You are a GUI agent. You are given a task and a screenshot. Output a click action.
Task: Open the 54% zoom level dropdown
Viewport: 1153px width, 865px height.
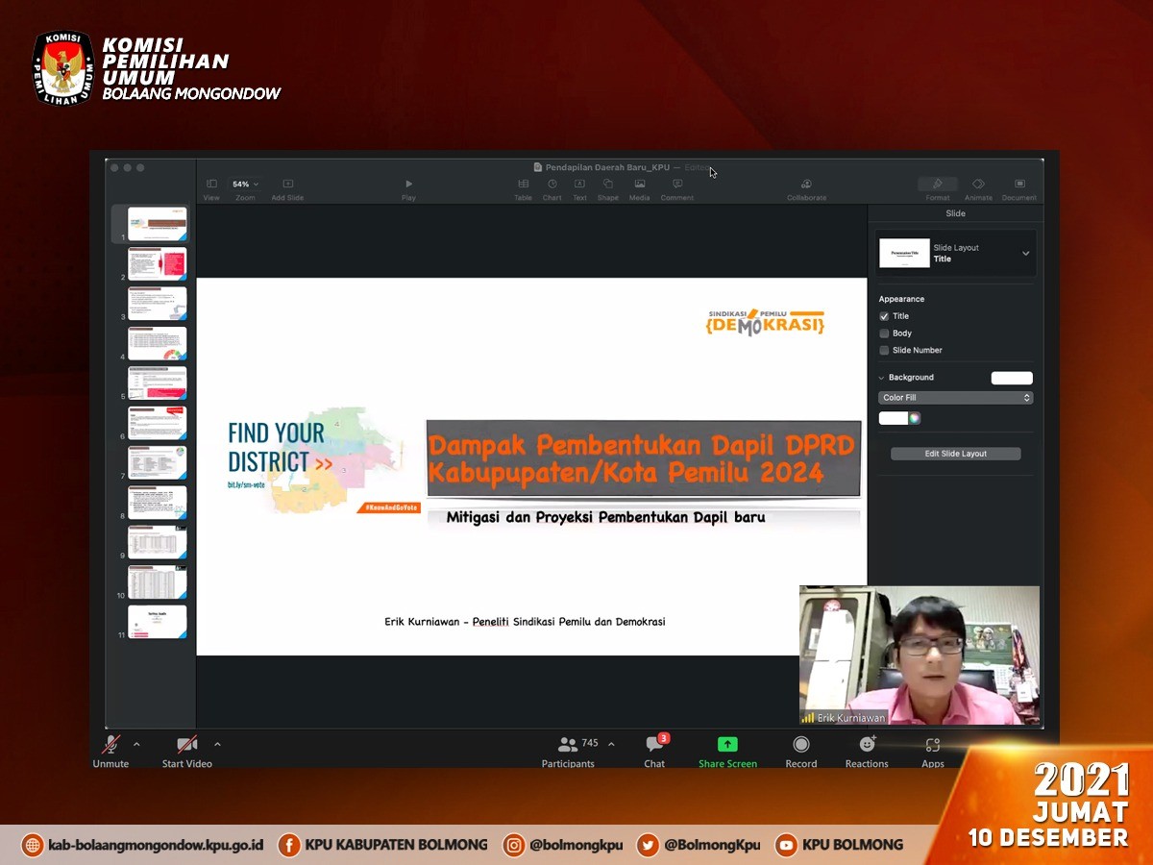click(x=245, y=184)
